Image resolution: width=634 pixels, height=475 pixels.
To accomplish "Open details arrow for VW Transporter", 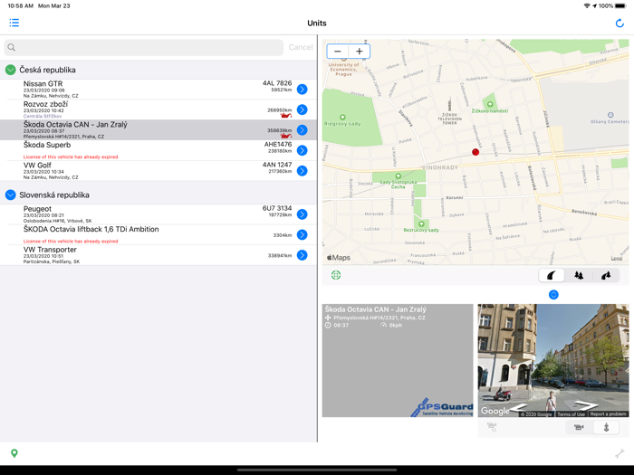I will [x=302, y=255].
